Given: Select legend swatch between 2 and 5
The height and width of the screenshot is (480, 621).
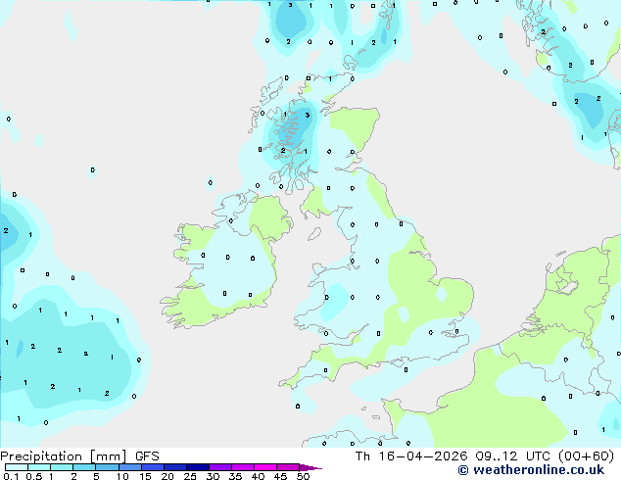Looking at the screenshot, I should [84, 467].
